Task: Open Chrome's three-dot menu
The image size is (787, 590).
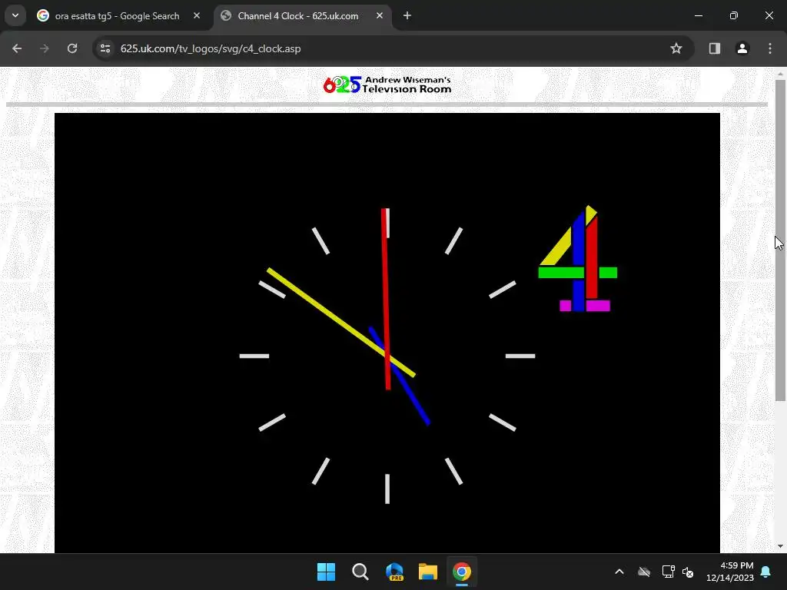Action: click(770, 48)
